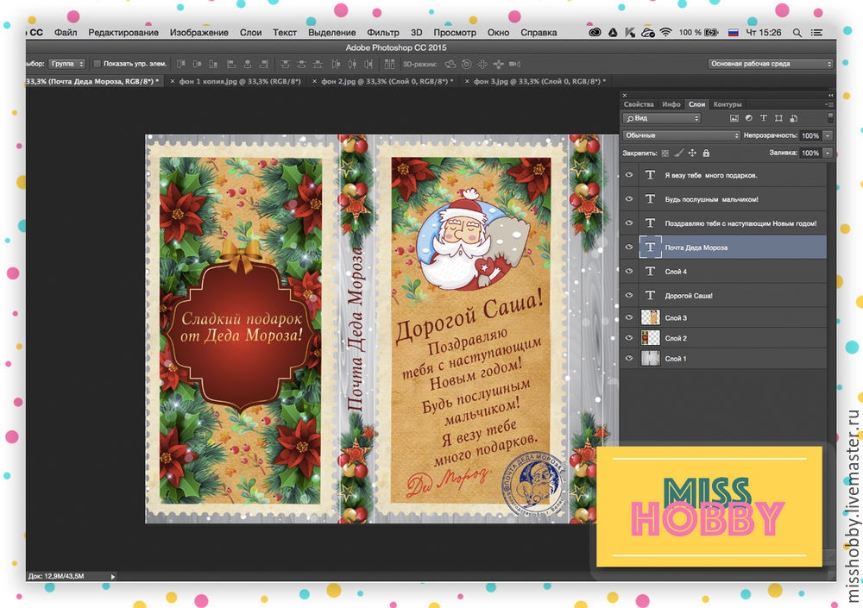This screenshot has height=608, width=863.
Task: Toggle visibility of the 'Слой 1' layer
Action: [x=628, y=358]
